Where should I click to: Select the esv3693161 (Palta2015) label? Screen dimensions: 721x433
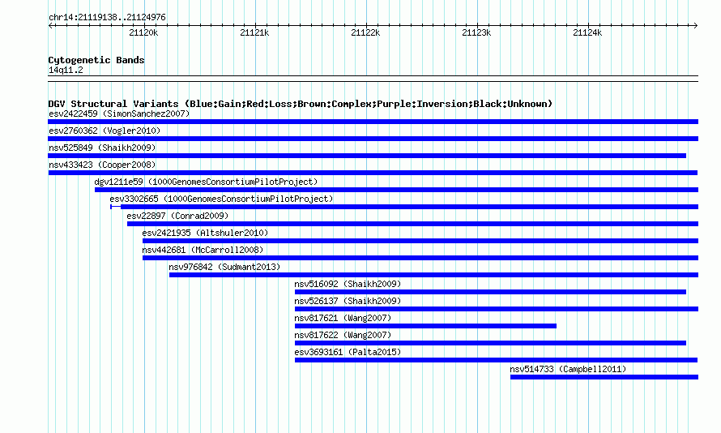click(348, 352)
